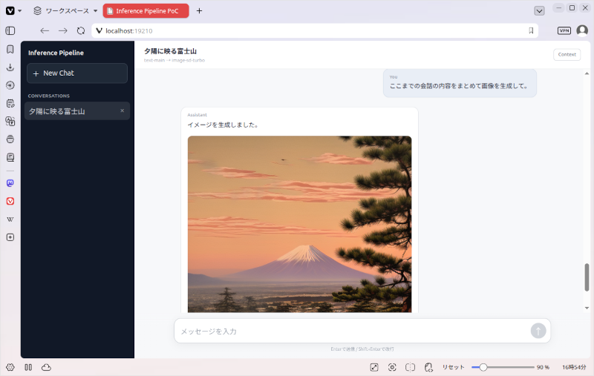594x376 pixels.
Task: Toggle page tiling in status bar
Action: [x=411, y=367]
